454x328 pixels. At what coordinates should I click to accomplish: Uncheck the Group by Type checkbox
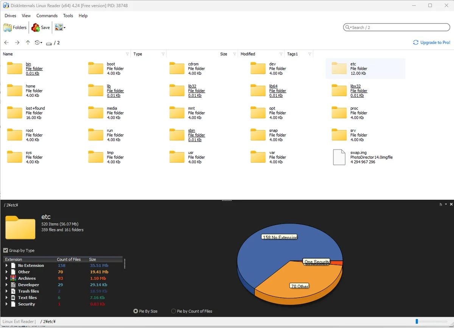click(6, 250)
